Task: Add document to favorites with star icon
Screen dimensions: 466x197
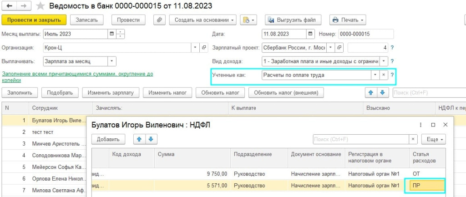Action: tap(40, 6)
